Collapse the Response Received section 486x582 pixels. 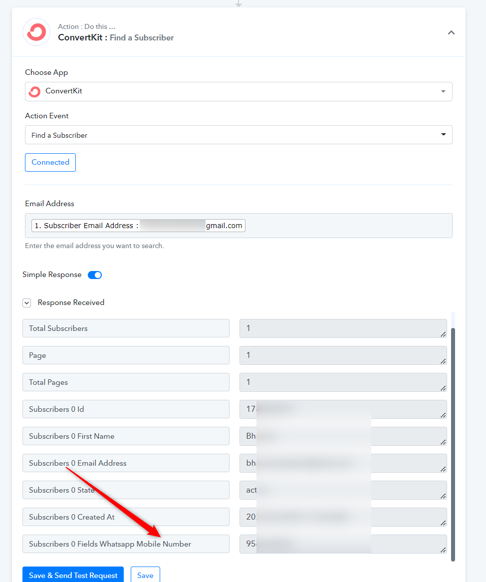click(27, 303)
